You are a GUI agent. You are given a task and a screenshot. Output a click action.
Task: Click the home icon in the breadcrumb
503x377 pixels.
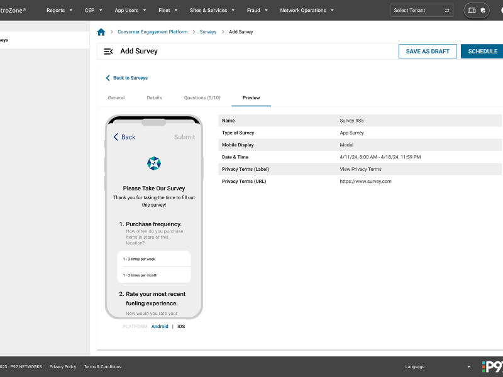pos(101,31)
